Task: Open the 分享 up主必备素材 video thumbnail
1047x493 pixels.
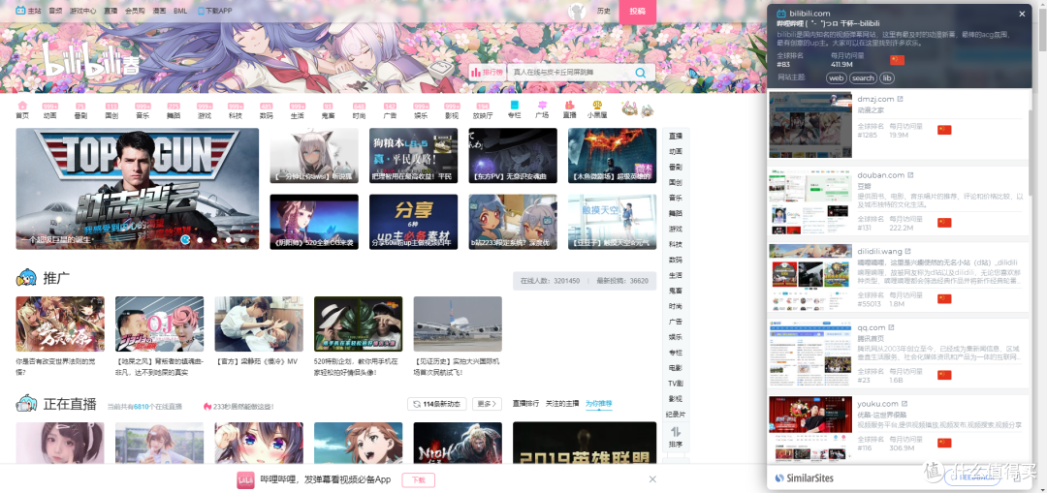Action: click(413, 222)
